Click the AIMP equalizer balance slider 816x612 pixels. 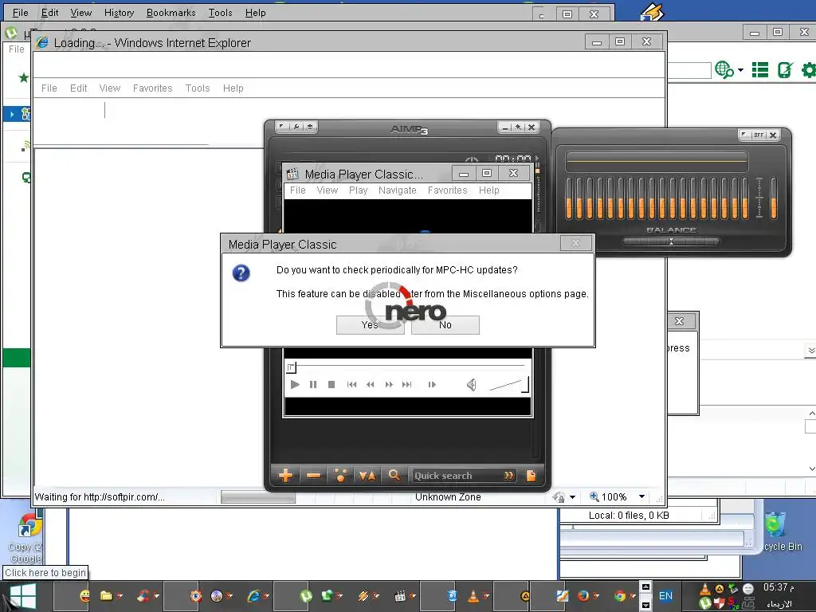[x=671, y=241]
